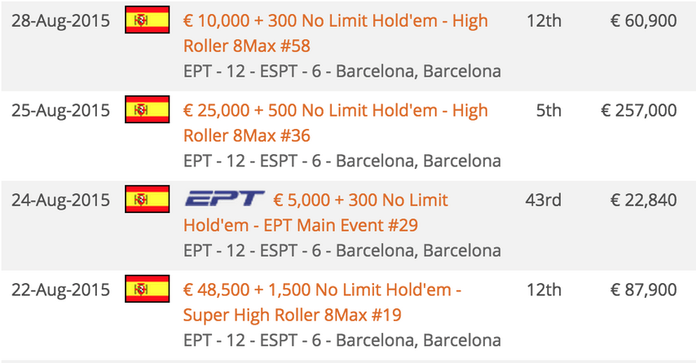Select the 24-Aug-2015 date

(60, 201)
